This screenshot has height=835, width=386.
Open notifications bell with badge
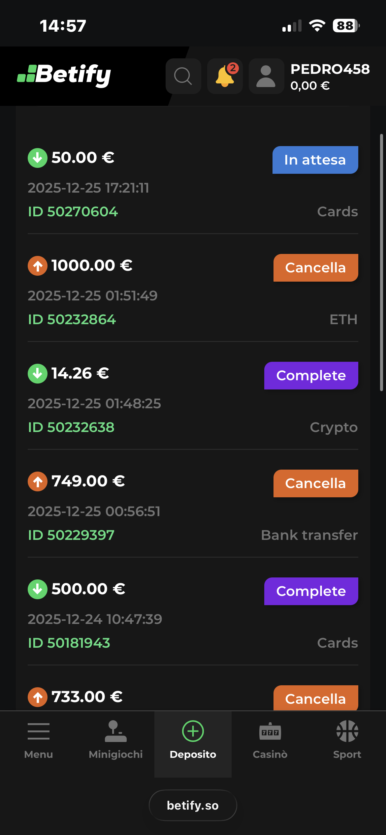pyautogui.click(x=225, y=76)
